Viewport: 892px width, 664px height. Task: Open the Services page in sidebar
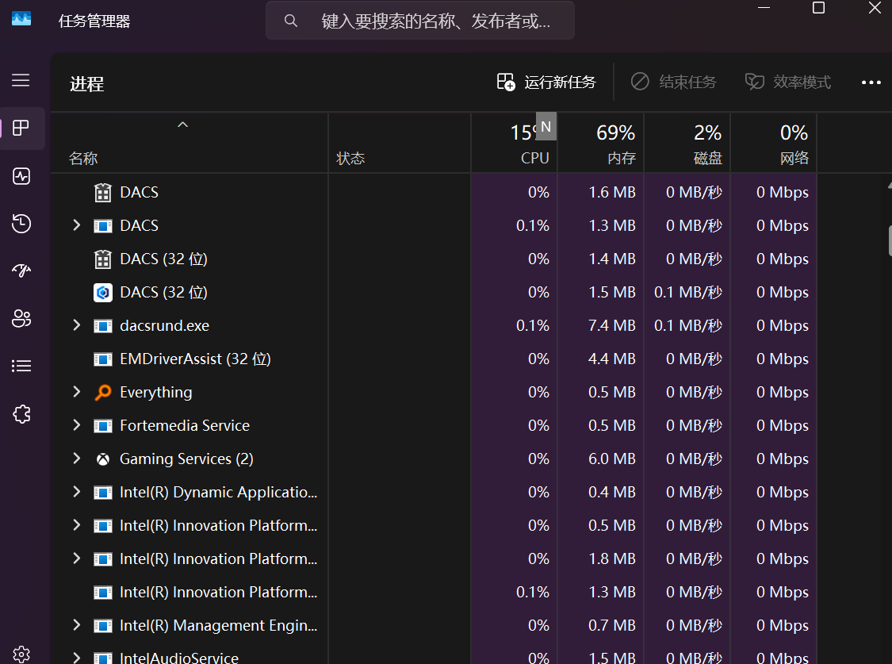click(21, 413)
